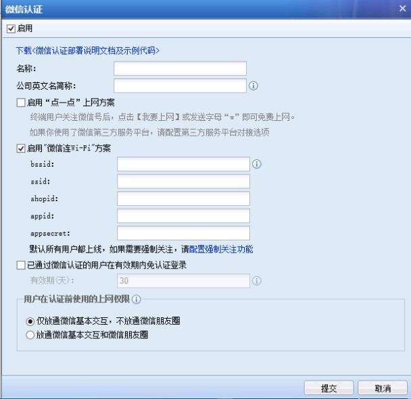Click the 微信认证 title text
Screen dimensions: 411x399
[x=24, y=9]
